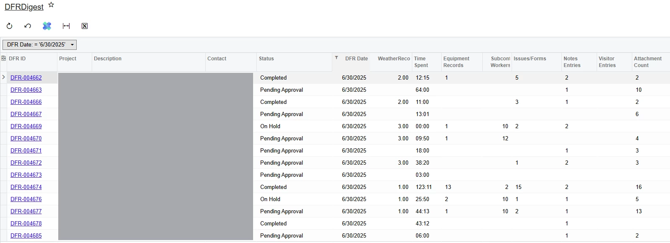Open link DFR-004672
Screen dimensions: 670x243
26,163
